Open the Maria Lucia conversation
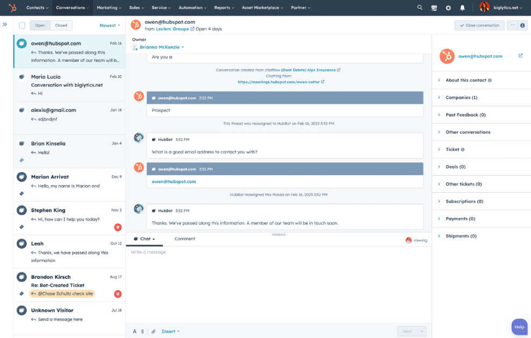Screen dimensions: 531x338 [69, 85]
